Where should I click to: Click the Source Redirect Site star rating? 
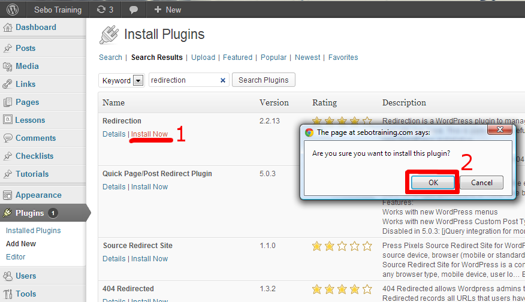(342, 246)
